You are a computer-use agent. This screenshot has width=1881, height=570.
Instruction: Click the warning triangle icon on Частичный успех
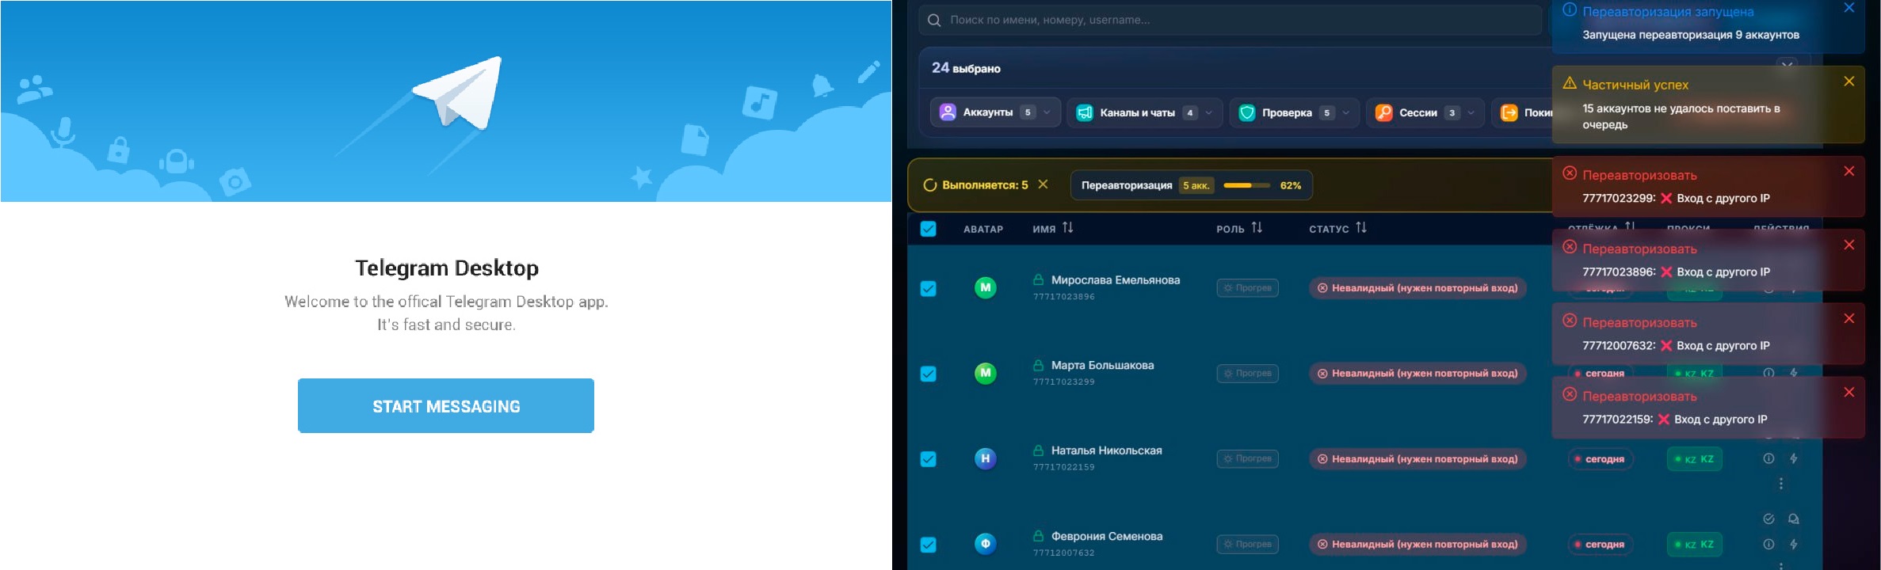1570,83
